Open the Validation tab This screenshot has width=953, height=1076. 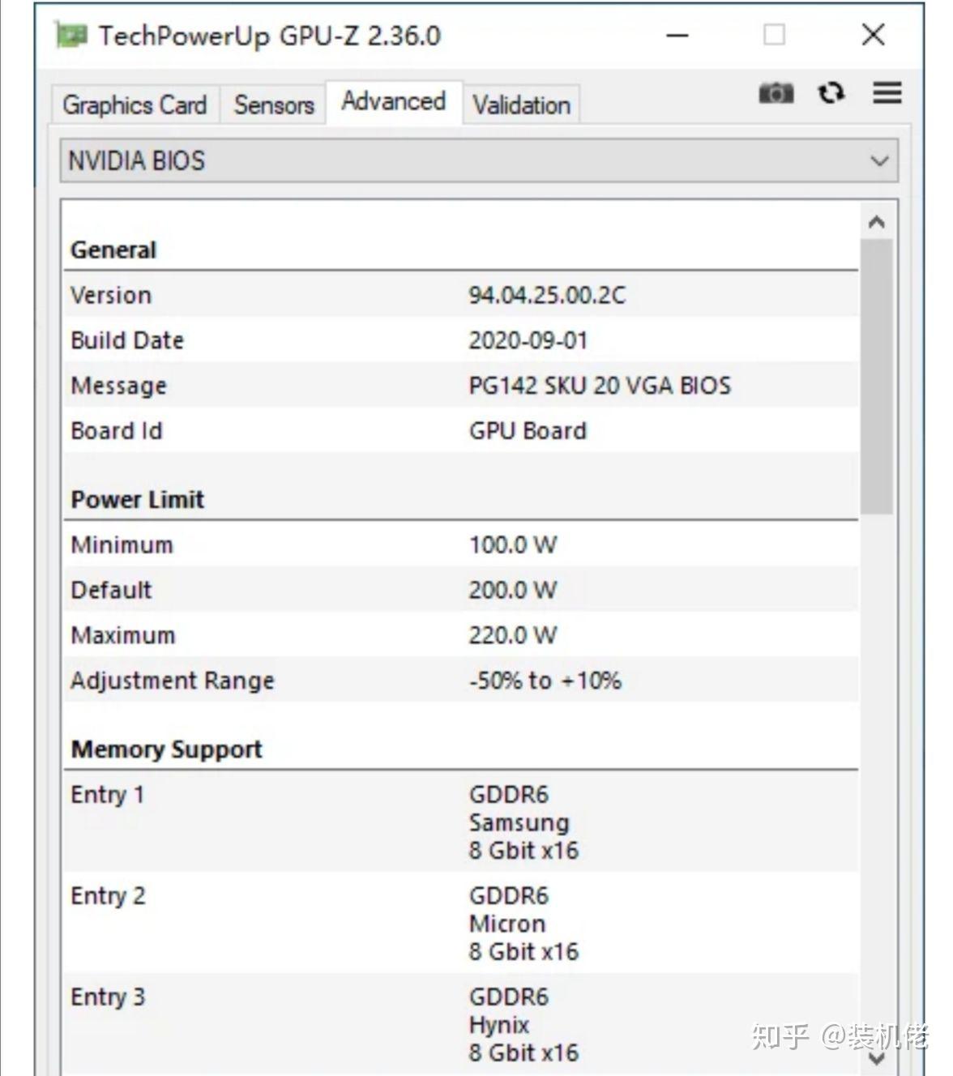pos(522,105)
